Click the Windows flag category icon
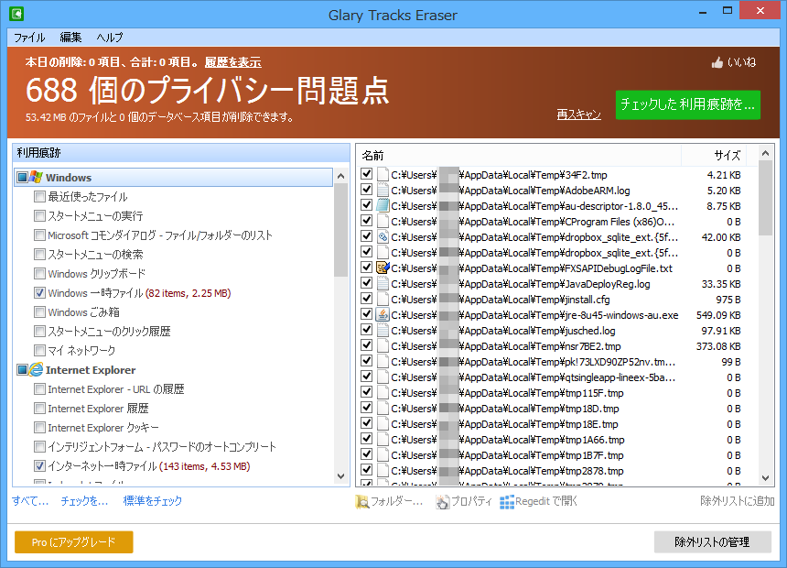Screen dimensions: 787x568 pos(36,177)
